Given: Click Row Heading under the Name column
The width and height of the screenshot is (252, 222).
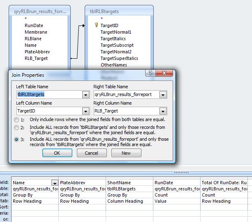Looking at the screenshot, I should coord(35,201).
